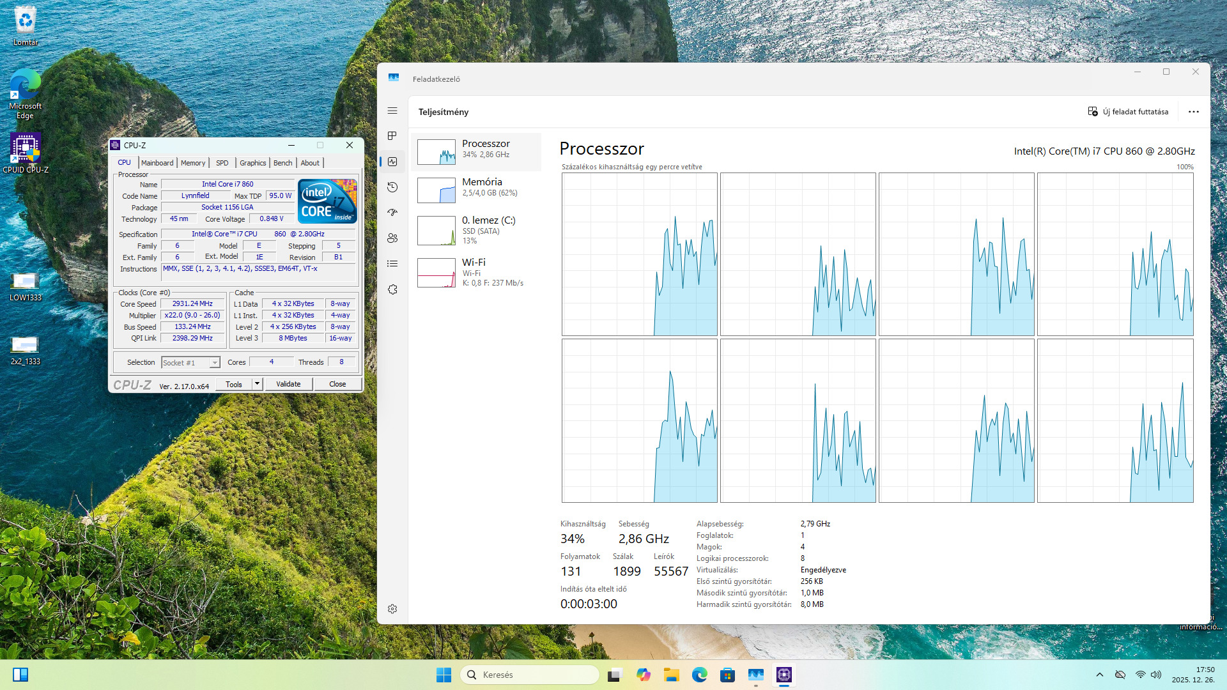The image size is (1227, 690).
Task: Open Startup apps icon in sidebar
Action: (x=392, y=213)
